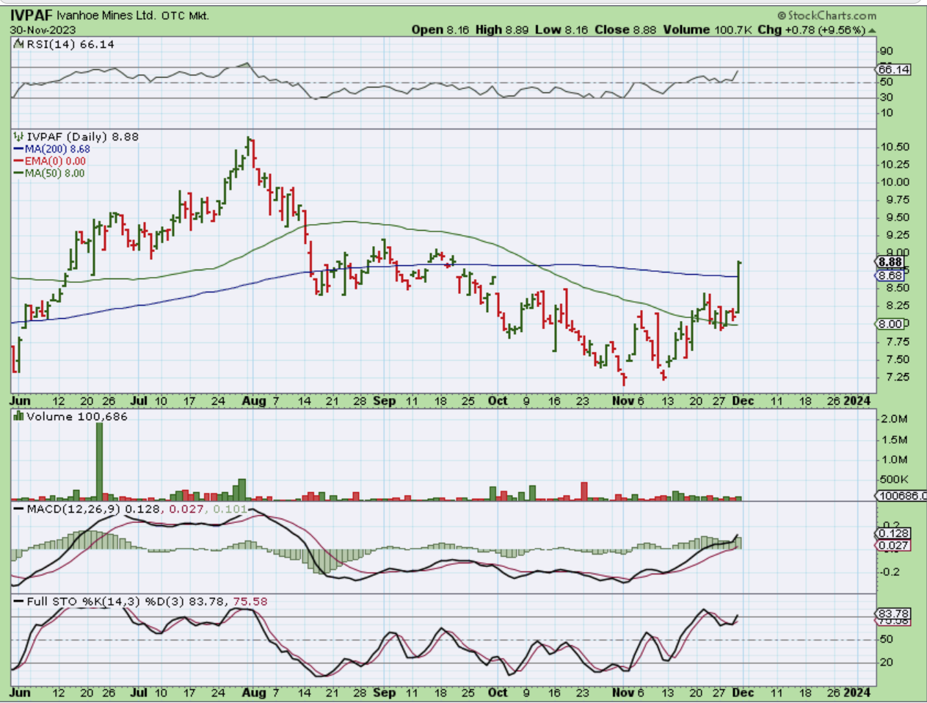Click the candlestick icon beside IVPAF (Daily)
The height and width of the screenshot is (703, 927).
click(x=19, y=137)
